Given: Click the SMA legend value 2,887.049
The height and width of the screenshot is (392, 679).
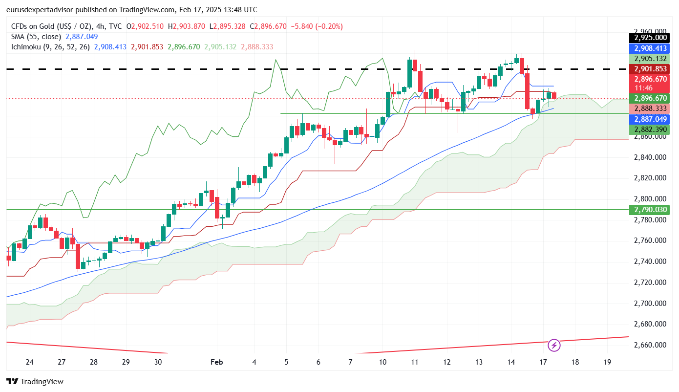Looking at the screenshot, I should 82,37.
